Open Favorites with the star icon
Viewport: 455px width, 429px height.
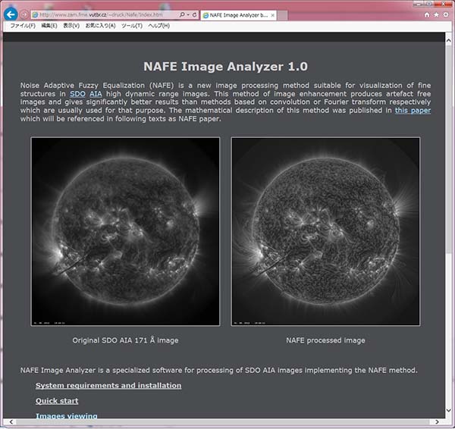tap(436, 14)
